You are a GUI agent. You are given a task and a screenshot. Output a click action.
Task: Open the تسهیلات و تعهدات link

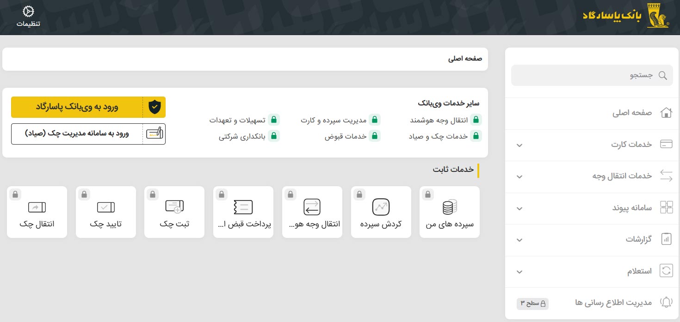click(238, 120)
